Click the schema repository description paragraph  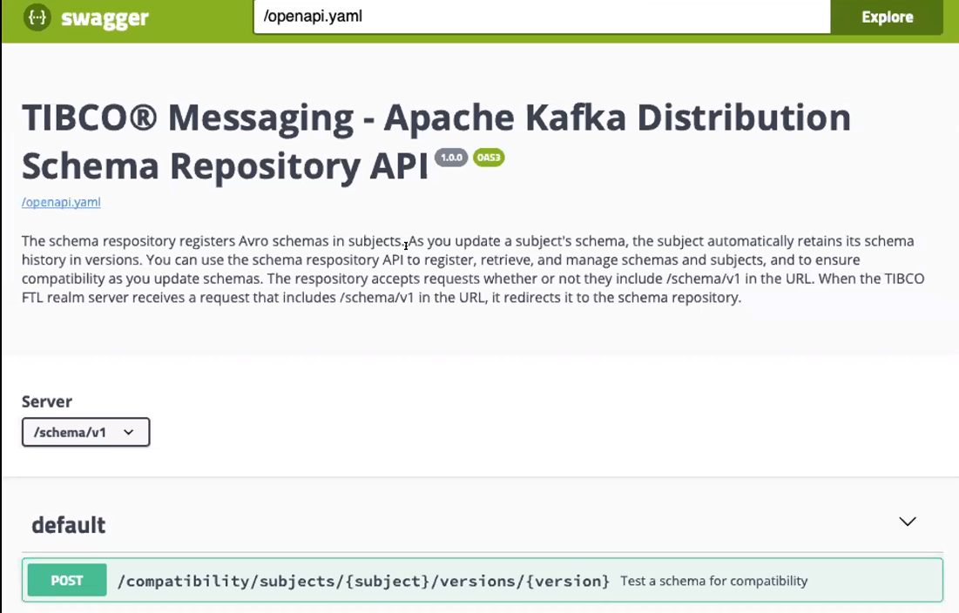473,269
